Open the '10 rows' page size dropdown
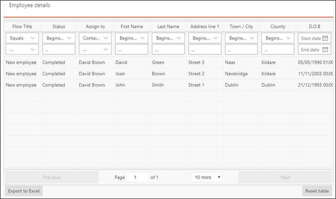The width and height of the screenshot is (336, 199). point(207,177)
